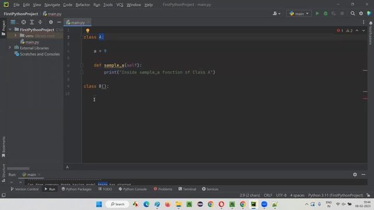Open the Python Console
The image size is (374, 210).
[x=133, y=189]
